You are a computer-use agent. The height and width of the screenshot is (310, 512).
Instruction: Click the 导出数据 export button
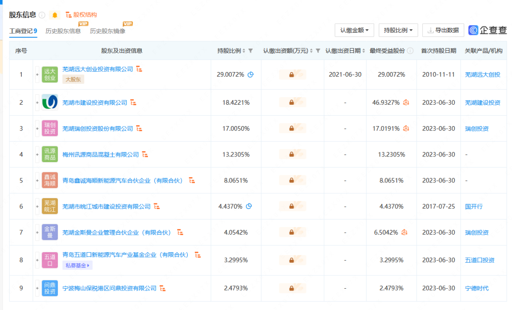point(443,30)
